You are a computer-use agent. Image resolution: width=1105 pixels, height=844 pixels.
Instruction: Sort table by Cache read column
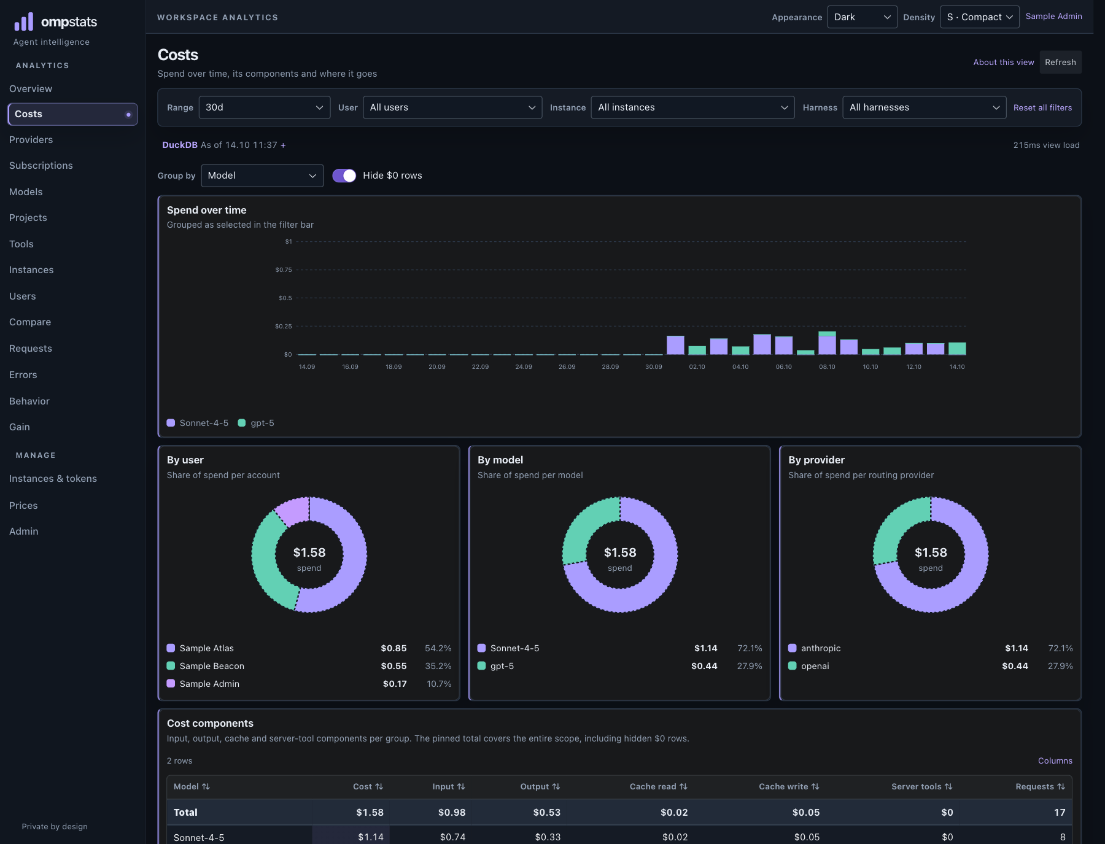[x=659, y=786]
